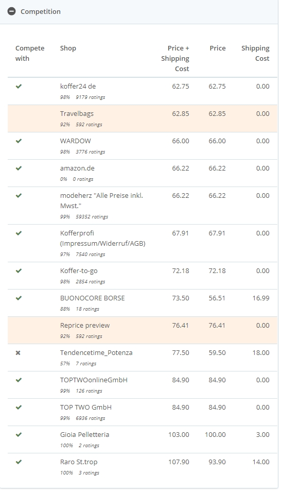The image size is (284, 491).
Task: Toggle compete-with checkmark for koffer24 de
Action: click(19, 86)
